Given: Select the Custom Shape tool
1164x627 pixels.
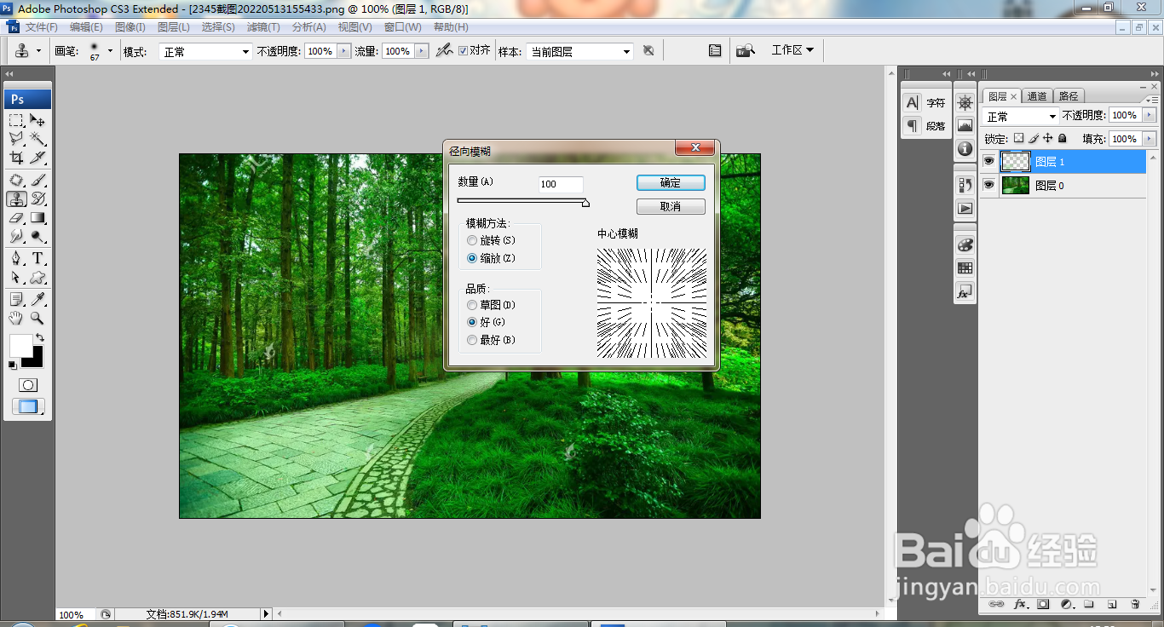Looking at the screenshot, I should pos(37,278).
